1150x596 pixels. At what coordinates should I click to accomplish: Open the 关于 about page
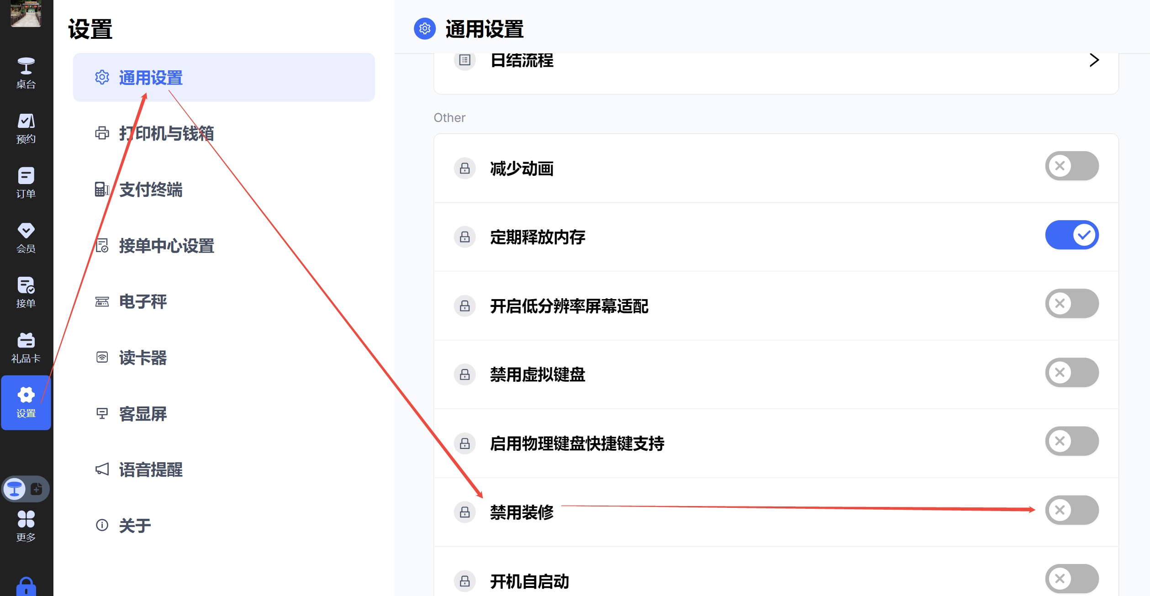(135, 526)
